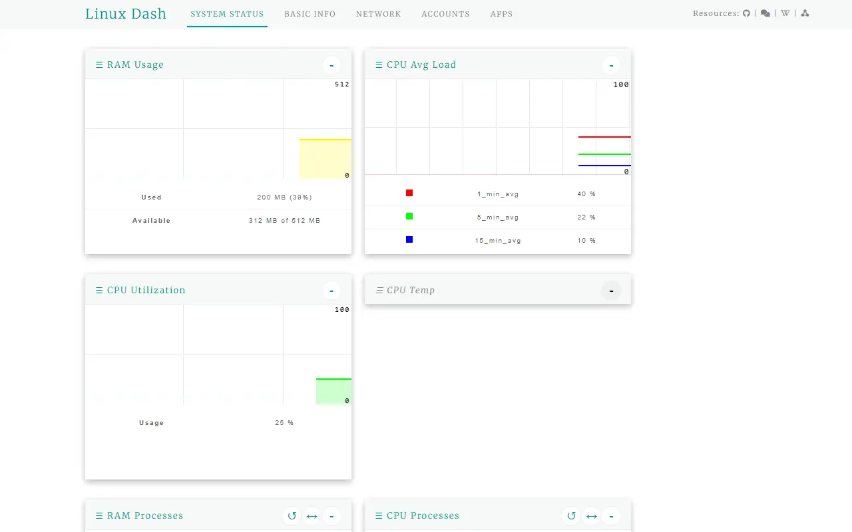
Task: Switch to the System Status tab
Action: (x=227, y=14)
